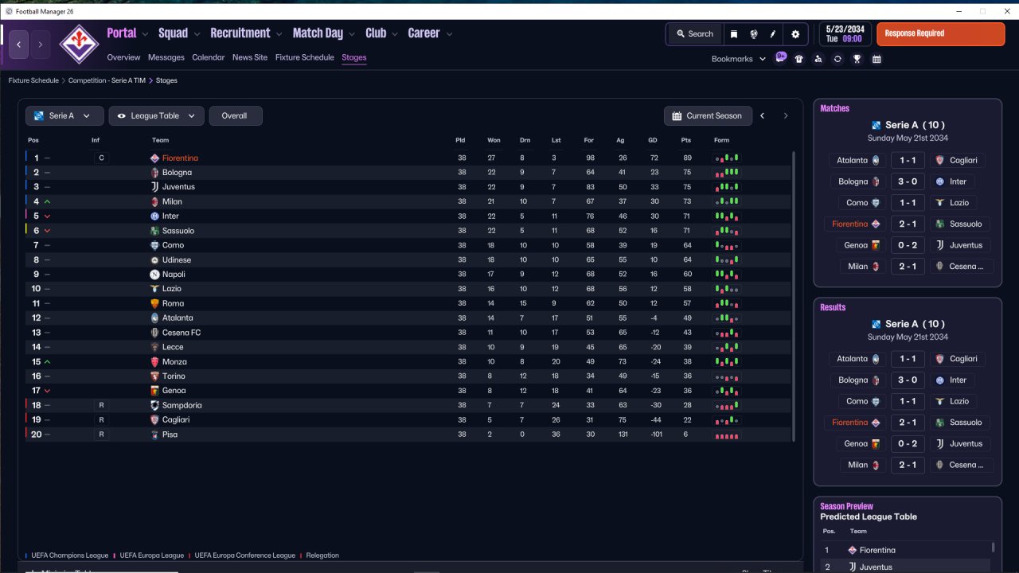This screenshot has height=573, width=1019.
Task: Click the Season Preview panel scrollbar
Action: pyautogui.click(x=993, y=547)
